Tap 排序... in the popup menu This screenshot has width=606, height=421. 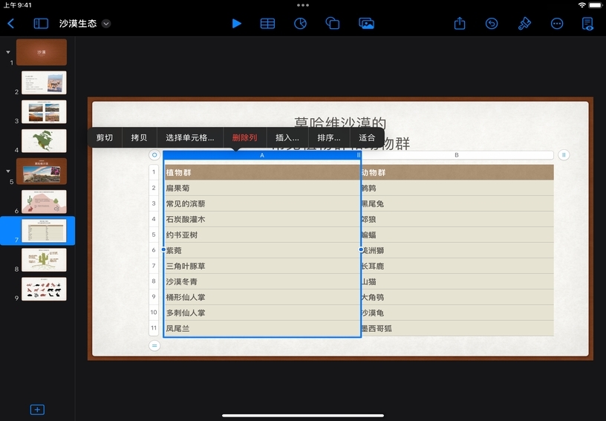tap(329, 137)
